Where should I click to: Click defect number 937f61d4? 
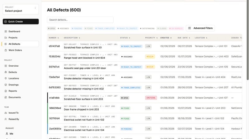[x=54, y=118]
